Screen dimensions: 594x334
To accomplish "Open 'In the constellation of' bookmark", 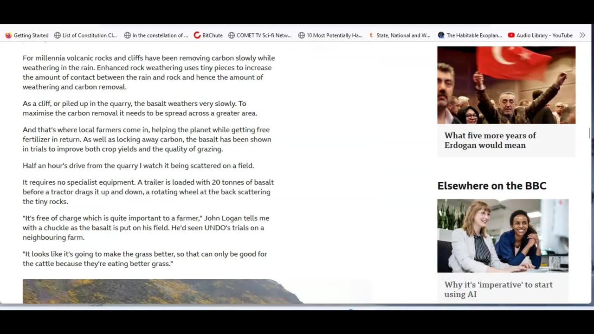I will click(x=156, y=35).
